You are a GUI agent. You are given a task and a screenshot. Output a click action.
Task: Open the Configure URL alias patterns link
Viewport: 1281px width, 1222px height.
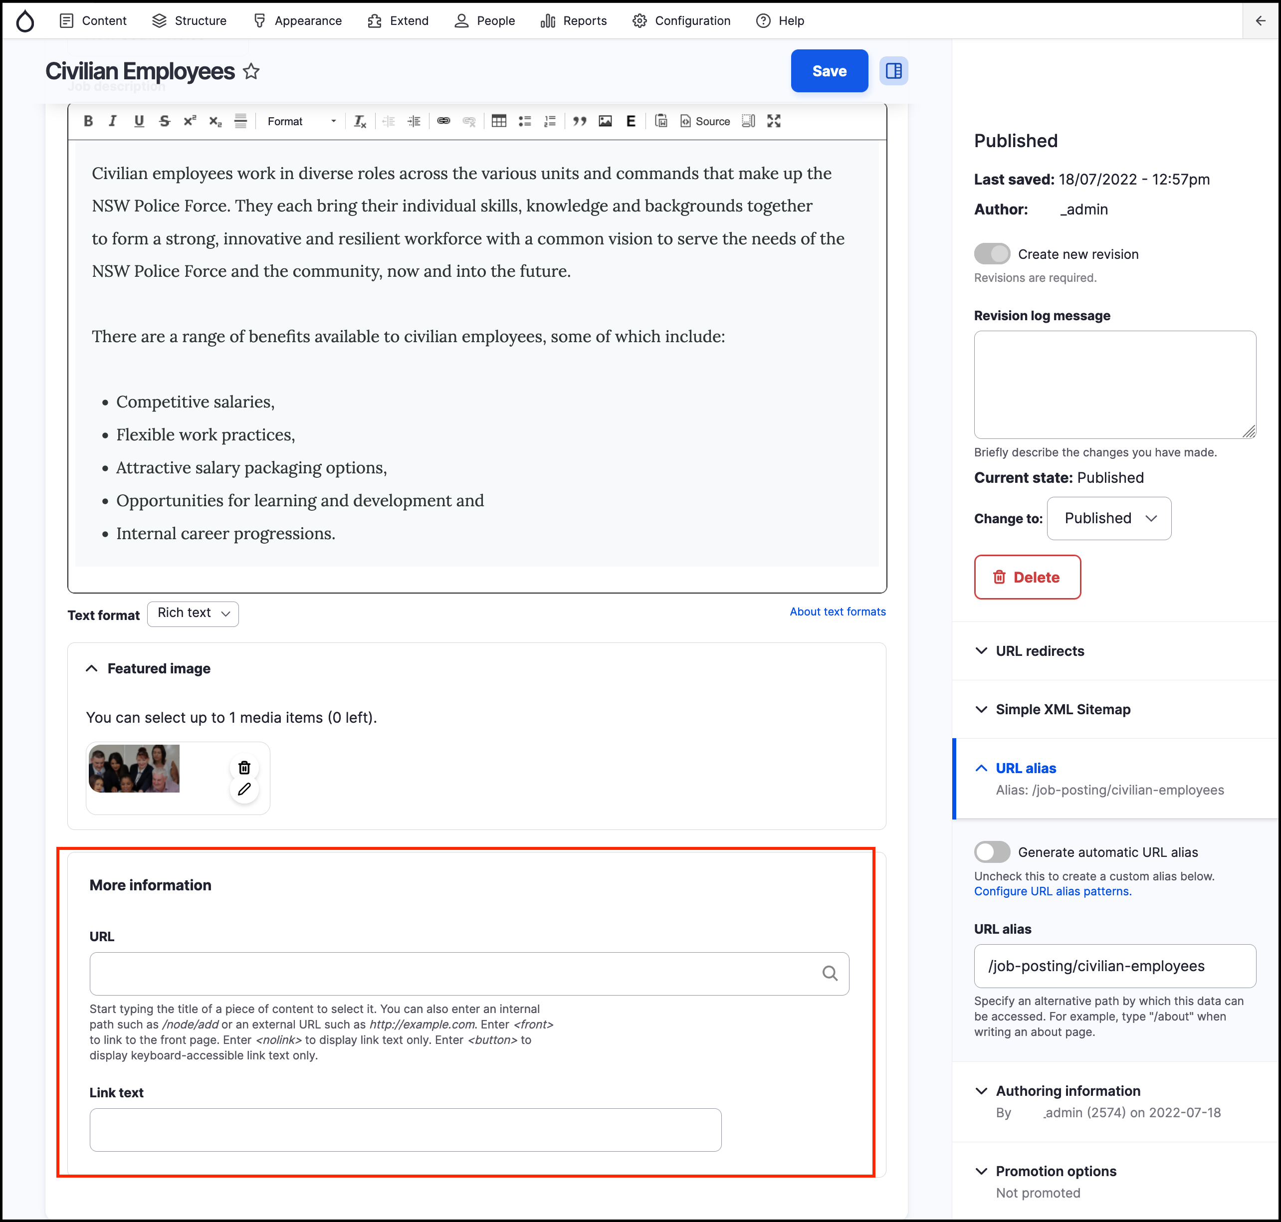pyautogui.click(x=1053, y=891)
